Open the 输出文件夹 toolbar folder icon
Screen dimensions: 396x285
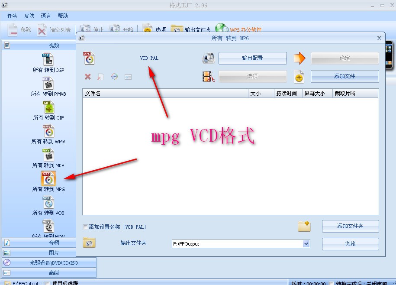coord(177,28)
